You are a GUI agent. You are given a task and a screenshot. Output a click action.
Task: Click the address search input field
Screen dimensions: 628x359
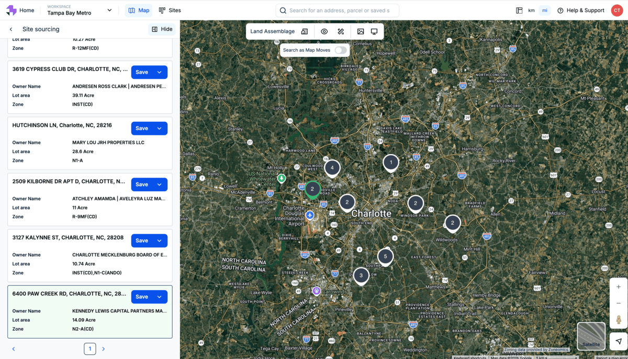point(340,10)
